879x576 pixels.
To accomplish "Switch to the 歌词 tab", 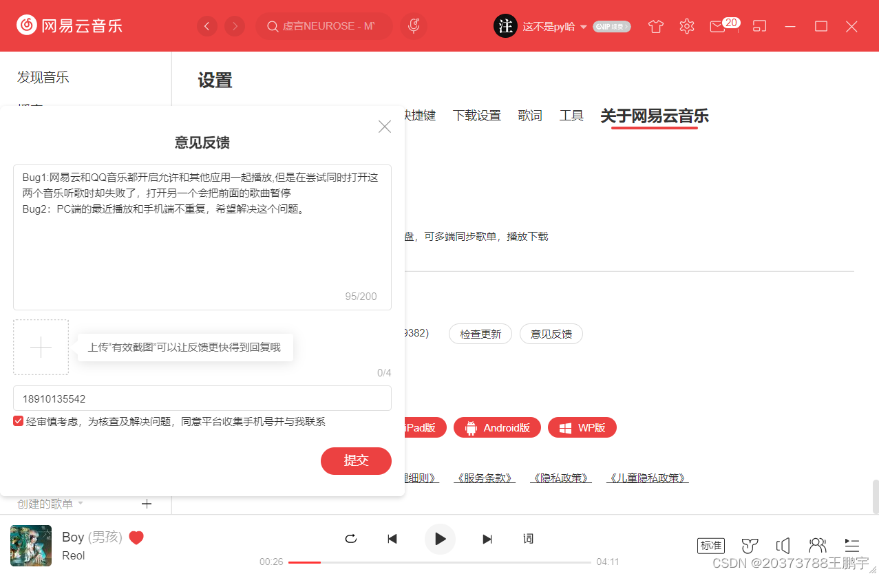I will coord(530,116).
